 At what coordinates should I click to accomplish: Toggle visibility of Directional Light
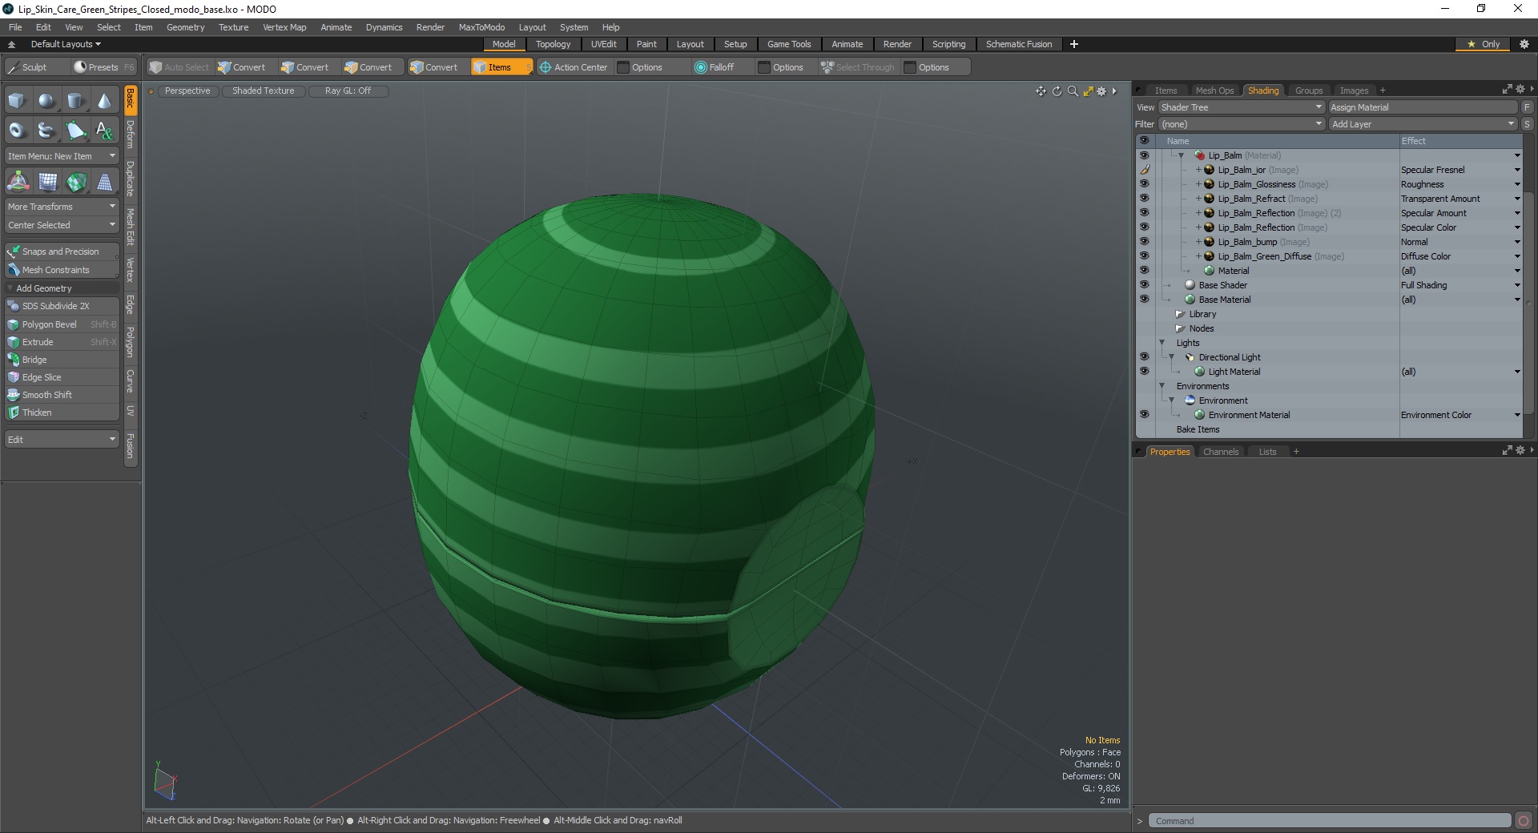point(1144,357)
